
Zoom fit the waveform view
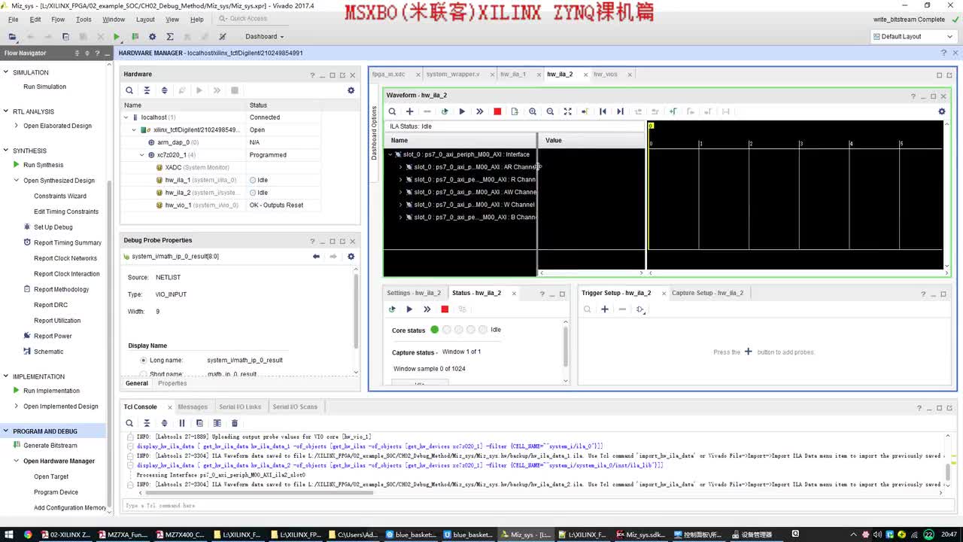coord(567,111)
